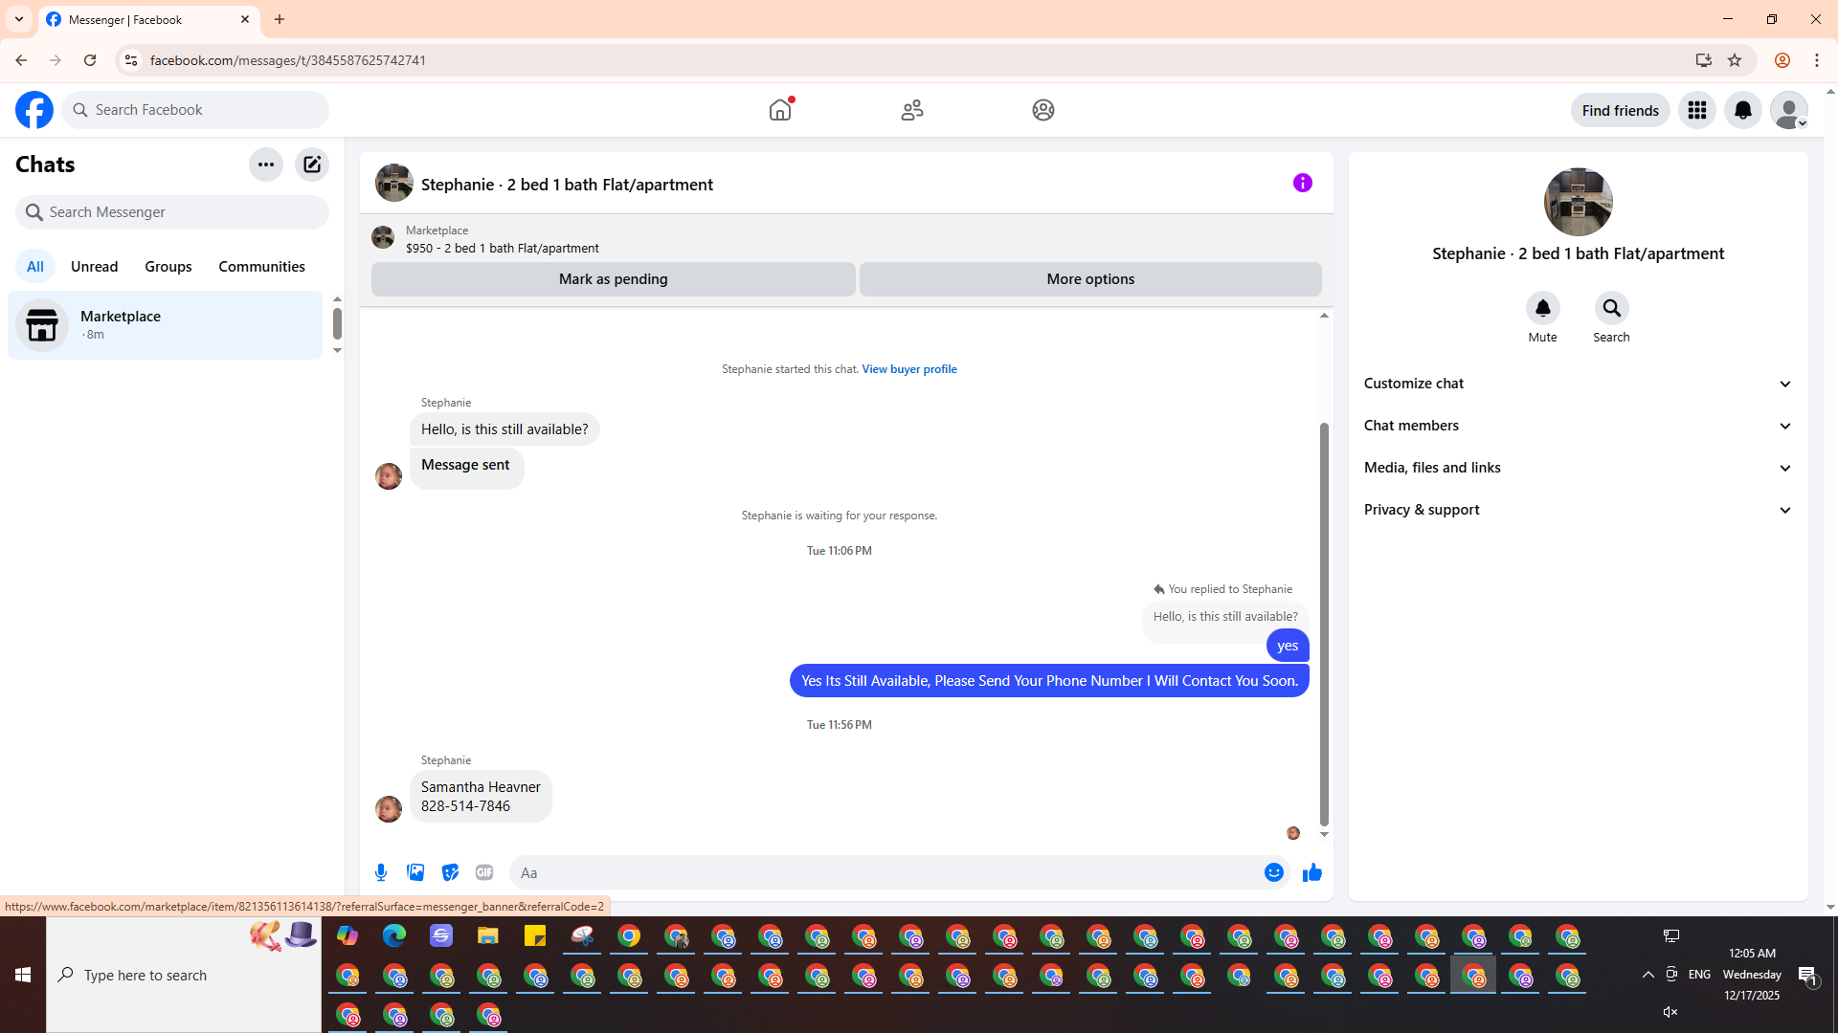Open the notifications bell icon
The width and height of the screenshot is (1838, 1033).
1743,110
